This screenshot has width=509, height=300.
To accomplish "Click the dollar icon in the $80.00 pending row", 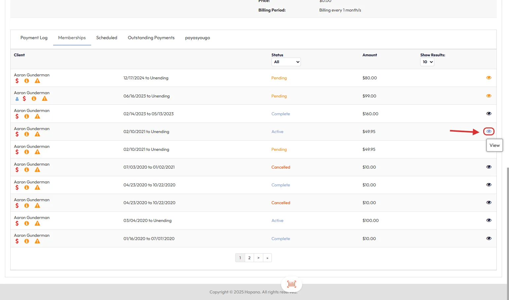I will pos(17,81).
